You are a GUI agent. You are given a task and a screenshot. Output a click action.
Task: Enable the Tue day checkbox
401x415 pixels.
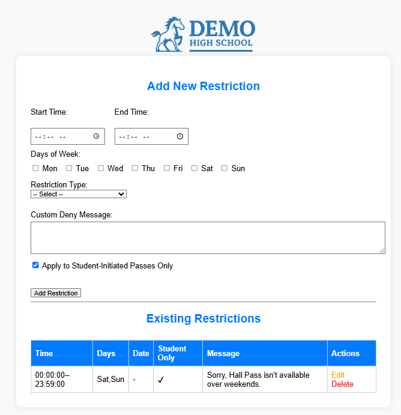pyautogui.click(x=69, y=168)
